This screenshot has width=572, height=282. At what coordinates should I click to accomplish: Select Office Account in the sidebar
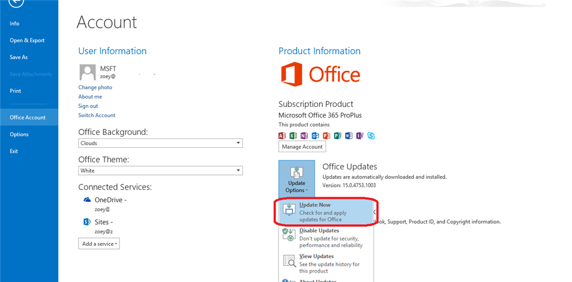pyautogui.click(x=29, y=117)
